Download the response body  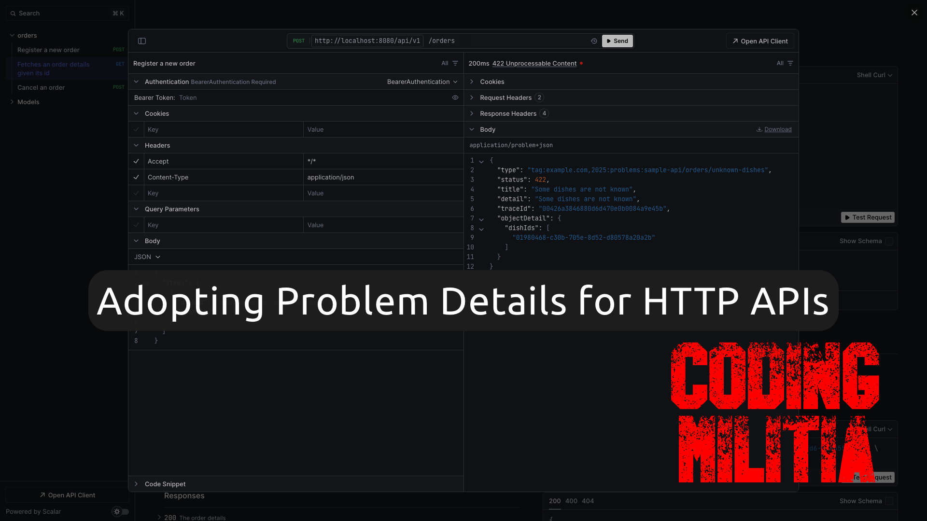click(x=774, y=129)
